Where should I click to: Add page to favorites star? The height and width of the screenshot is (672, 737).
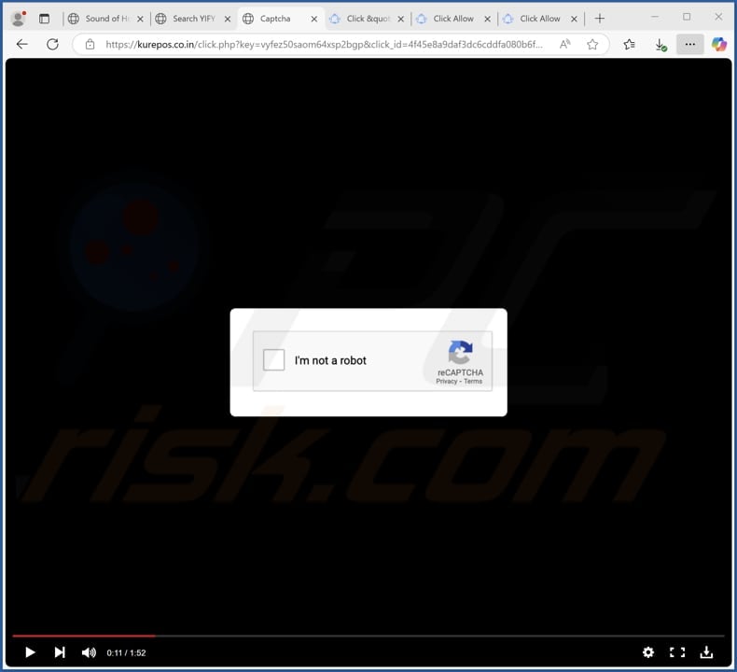point(592,44)
